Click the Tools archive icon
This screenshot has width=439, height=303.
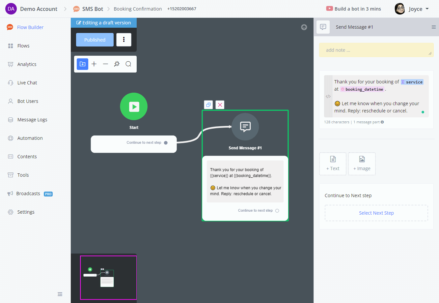click(11, 175)
